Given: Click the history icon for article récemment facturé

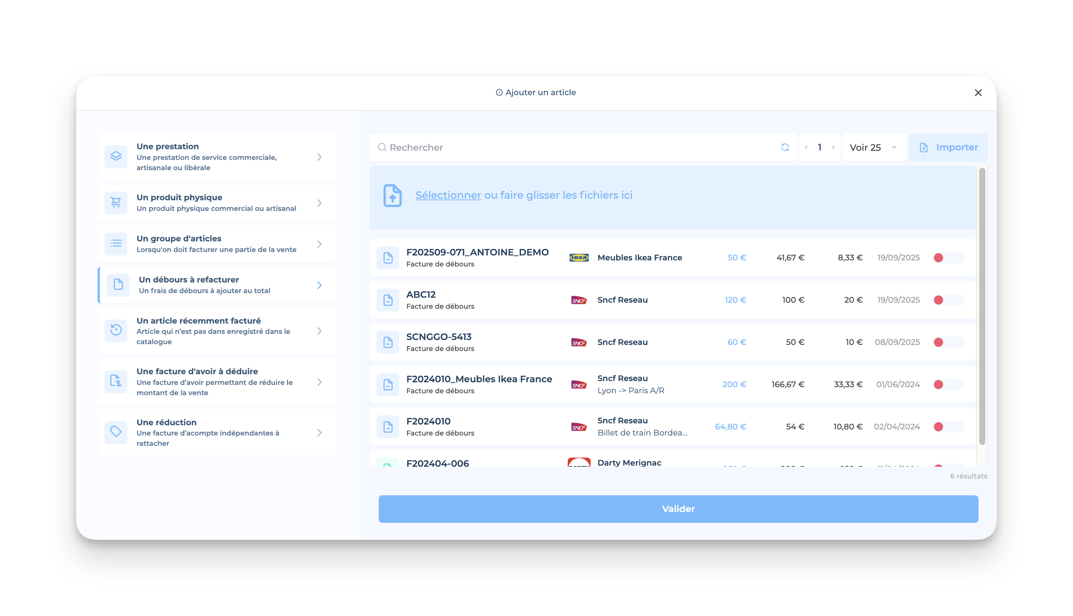Looking at the screenshot, I should coord(115,330).
